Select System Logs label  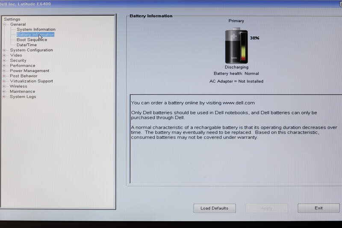[23, 97]
